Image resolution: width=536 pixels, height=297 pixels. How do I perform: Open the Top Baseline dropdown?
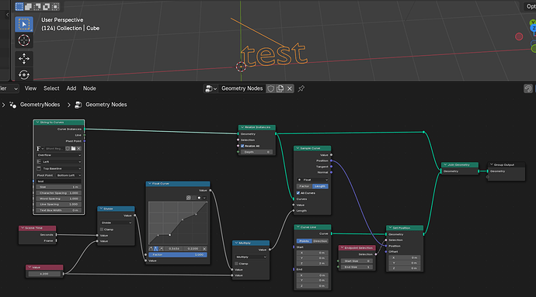59,168
